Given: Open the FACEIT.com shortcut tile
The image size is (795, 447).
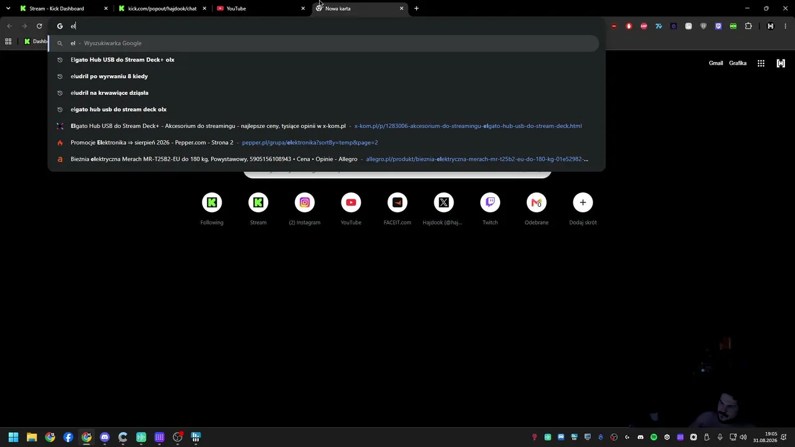Looking at the screenshot, I should (397, 209).
